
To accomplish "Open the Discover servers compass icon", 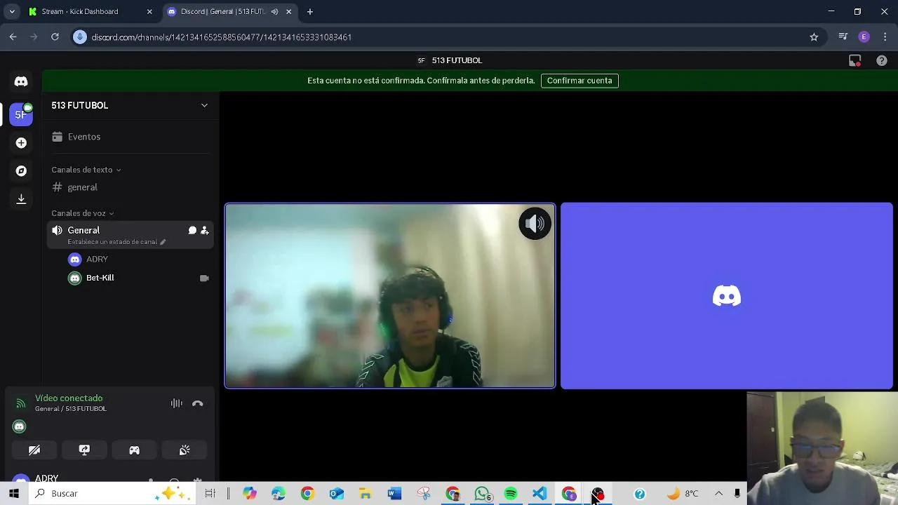I will pos(21,171).
